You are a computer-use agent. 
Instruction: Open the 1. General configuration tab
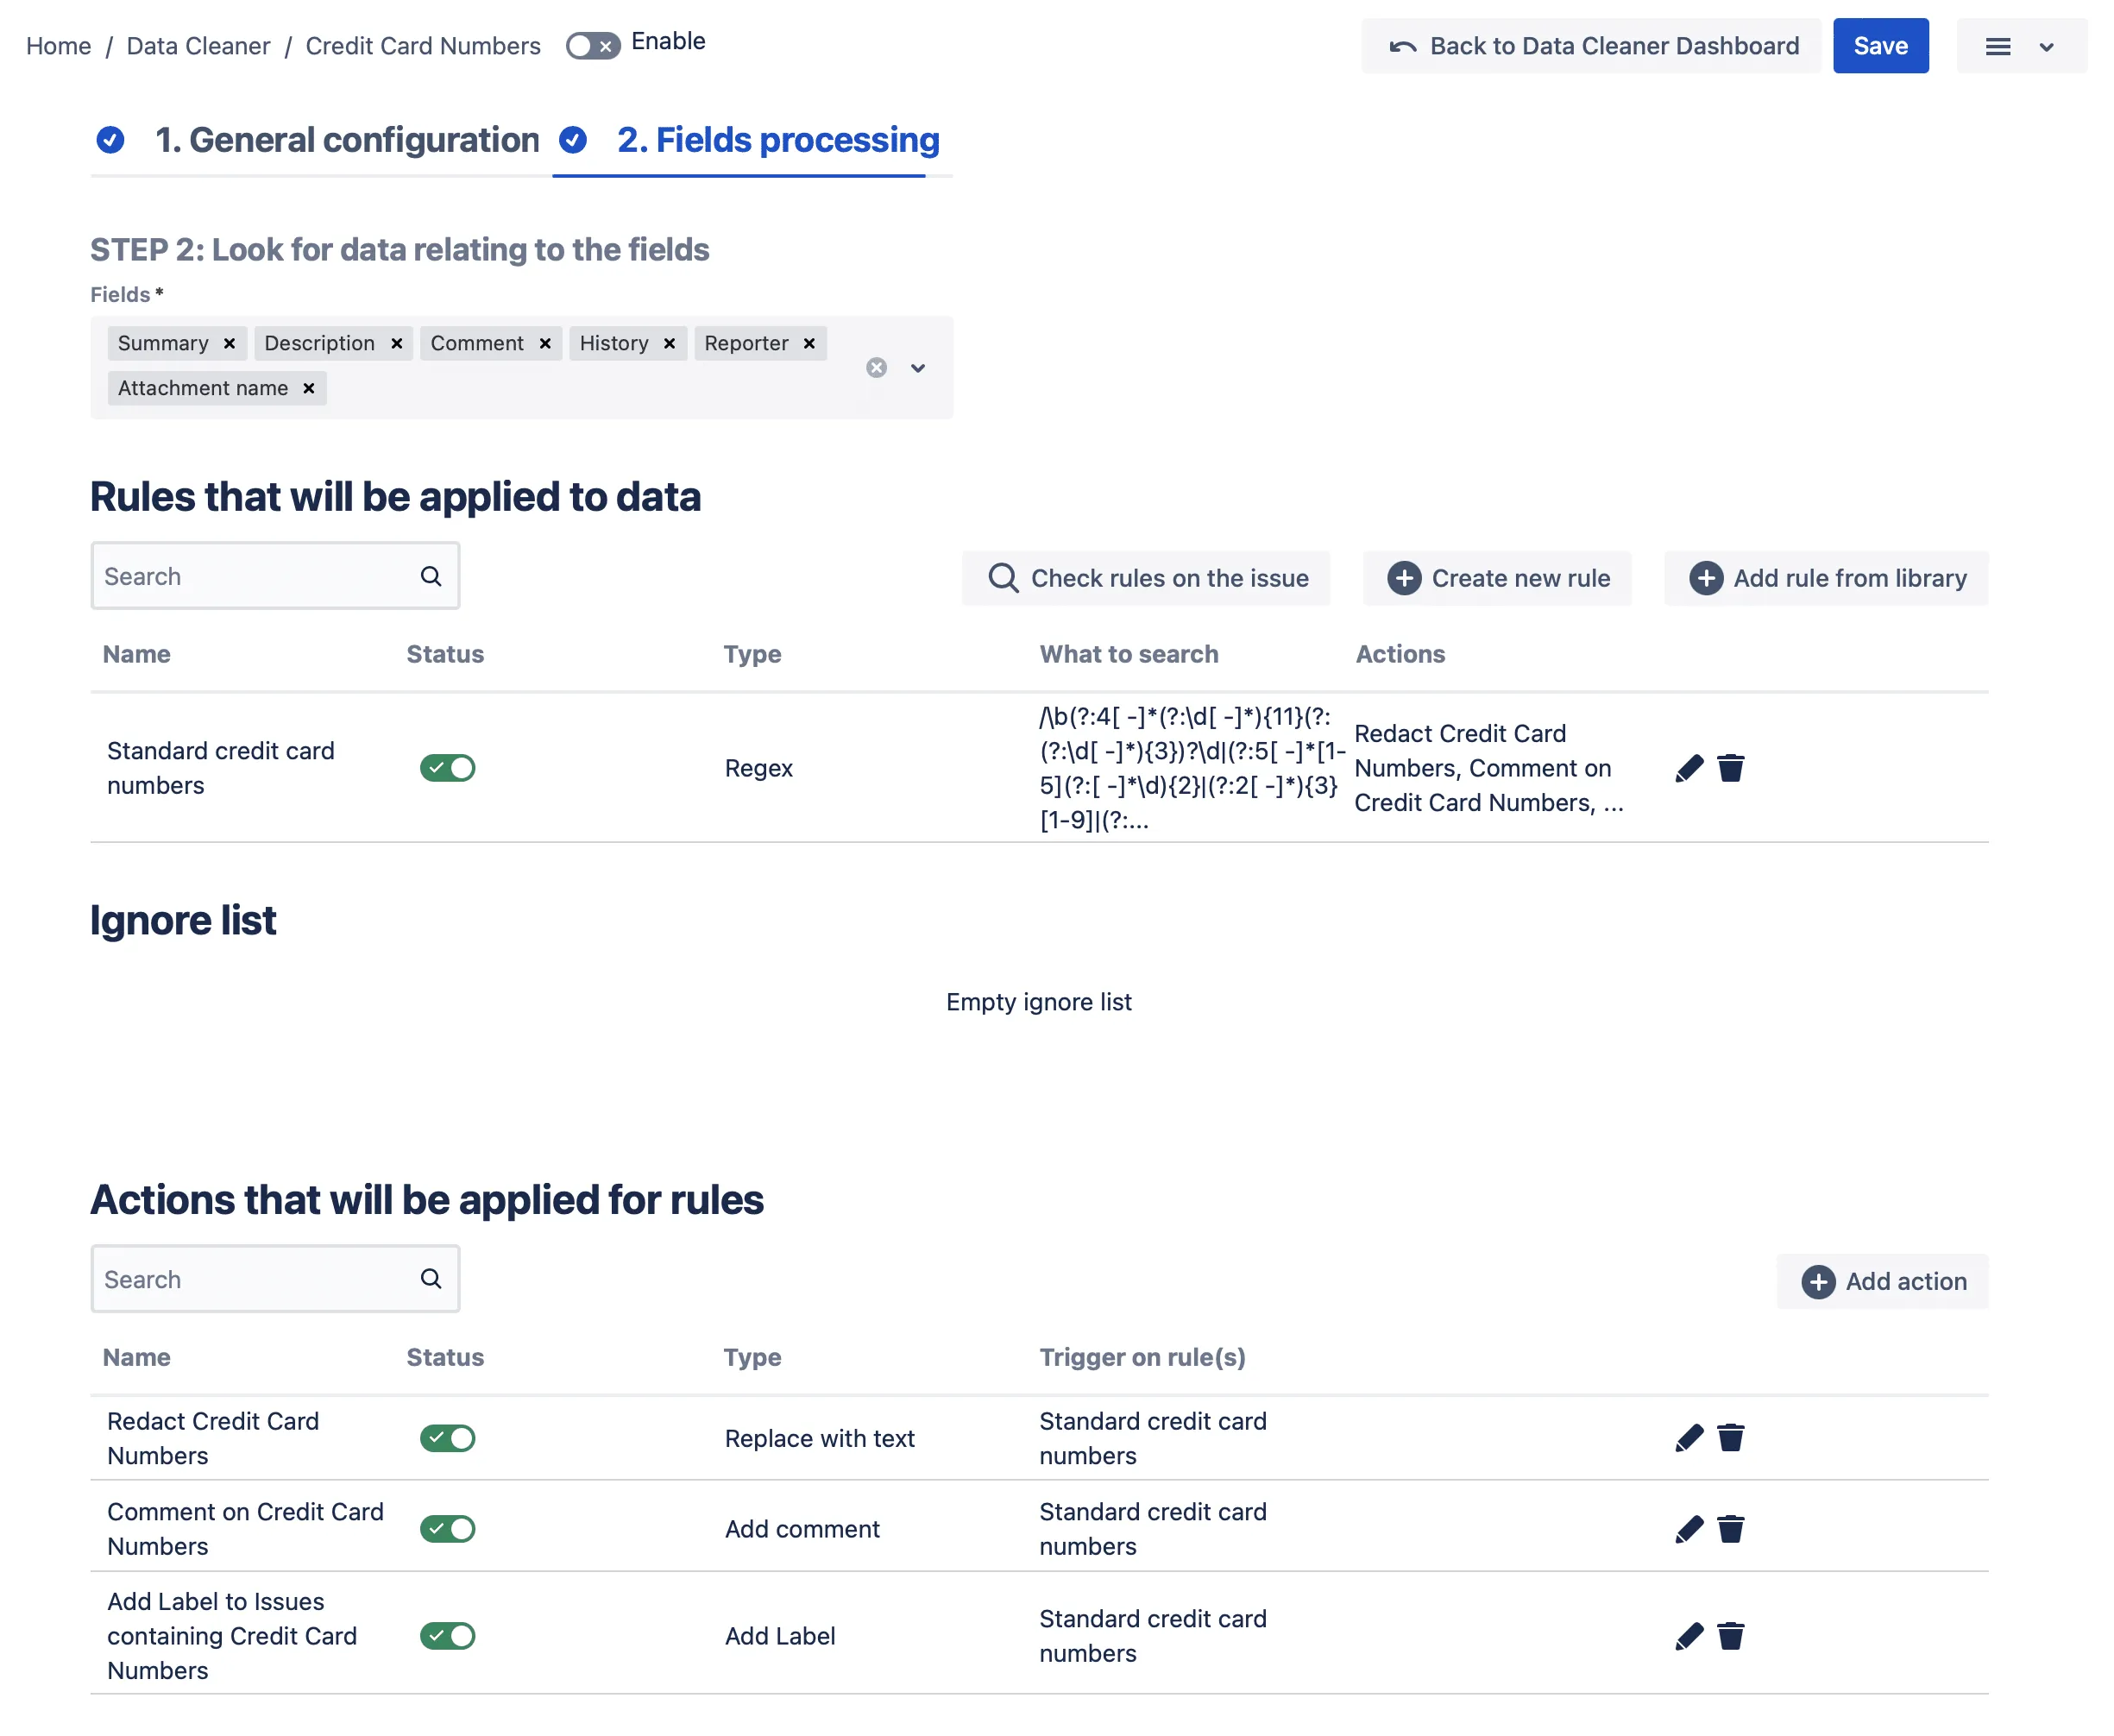click(347, 140)
